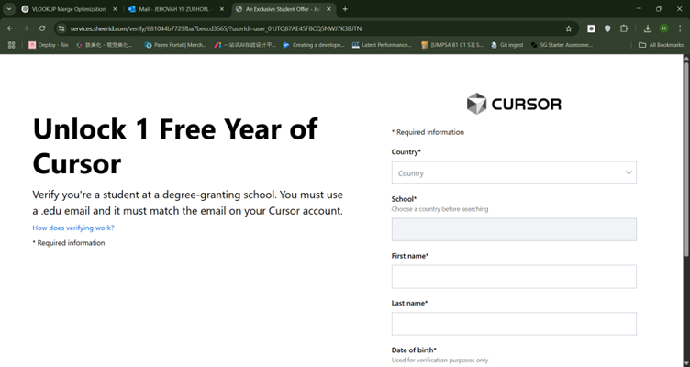690x367 pixels.
Task: Go forward to the next page
Action: point(26,28)
